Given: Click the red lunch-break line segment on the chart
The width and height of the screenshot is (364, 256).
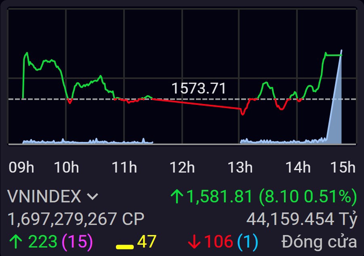Looking at the screenshot, I should click(x=196, y=104).
